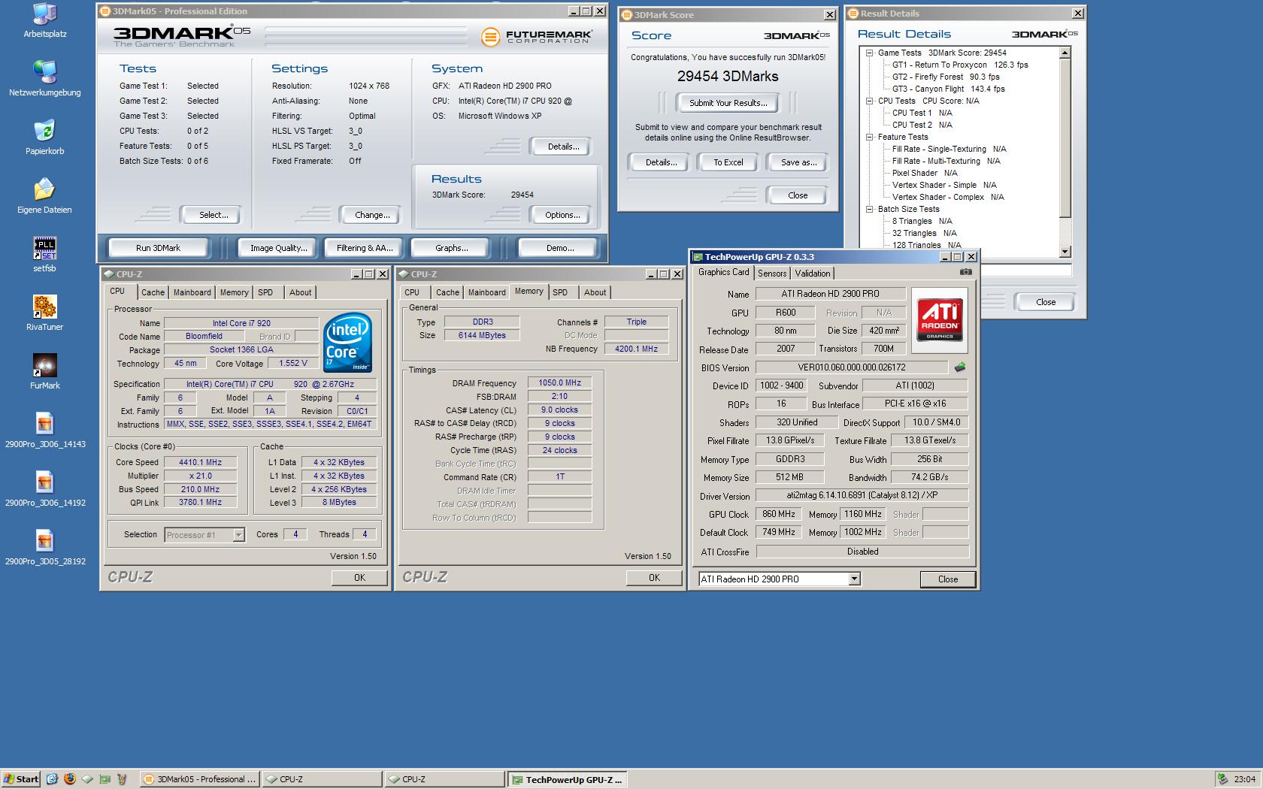Click the Result Details vertical scrollbar thumb
Image resolution: width=1263 pixels, height=789 pixels.
pyautogui.click(x=1065, y=138)
